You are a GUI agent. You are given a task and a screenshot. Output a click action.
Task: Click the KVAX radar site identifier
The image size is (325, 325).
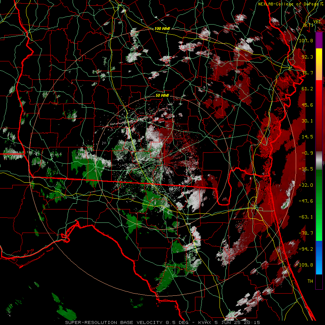(205, 322)
